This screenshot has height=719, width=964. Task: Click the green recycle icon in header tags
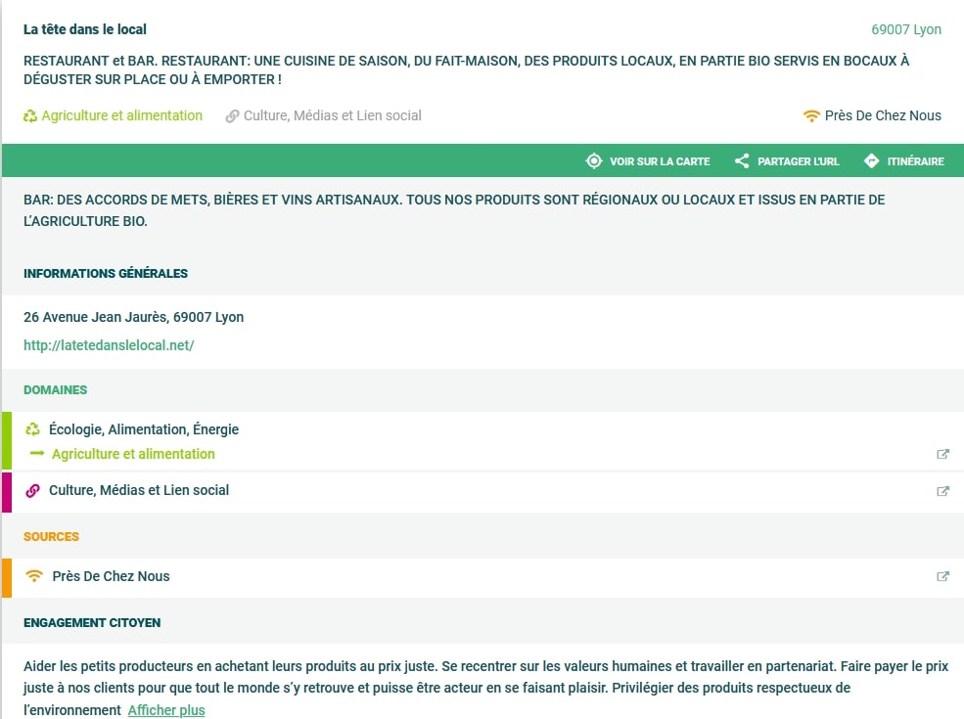(30, 115)
